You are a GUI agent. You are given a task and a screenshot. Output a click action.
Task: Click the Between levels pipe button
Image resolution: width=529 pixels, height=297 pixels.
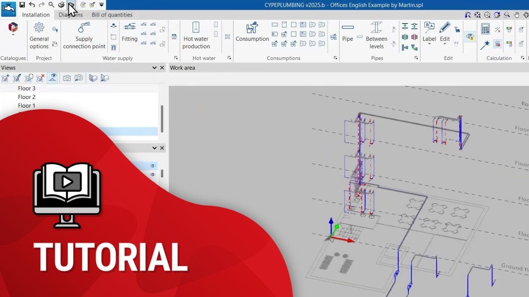(x=376, y=36)
